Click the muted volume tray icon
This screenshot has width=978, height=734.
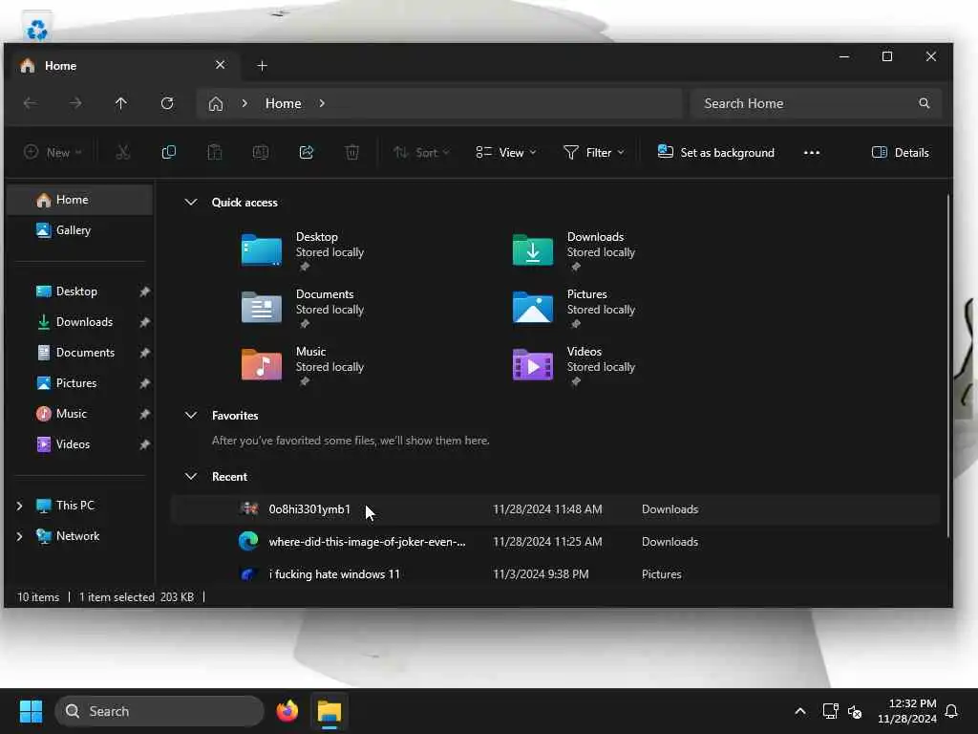pyautogui.click(x=855, y=711)
